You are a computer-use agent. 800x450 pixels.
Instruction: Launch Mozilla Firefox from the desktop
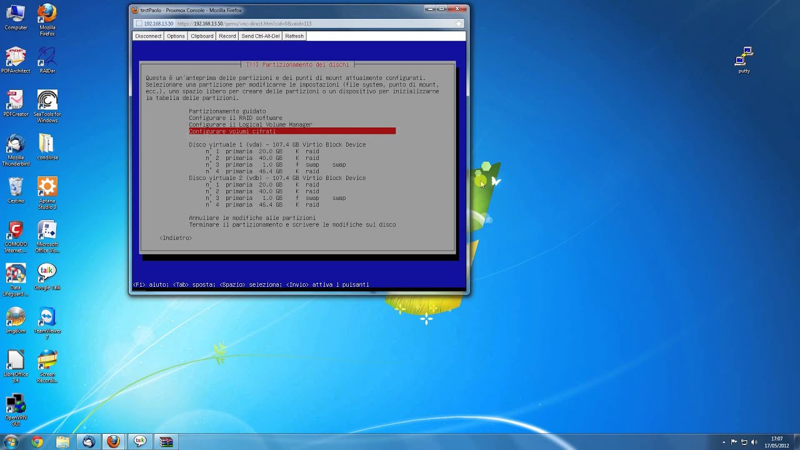(x=47, y=20)
